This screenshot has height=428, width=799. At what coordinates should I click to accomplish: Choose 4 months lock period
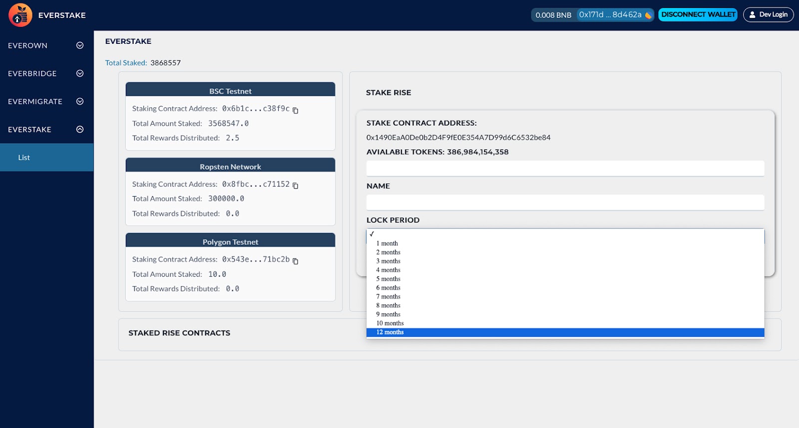click(565, 270)
